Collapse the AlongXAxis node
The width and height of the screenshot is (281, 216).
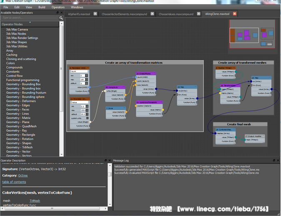pyautogui.click(x=124, y=87)
